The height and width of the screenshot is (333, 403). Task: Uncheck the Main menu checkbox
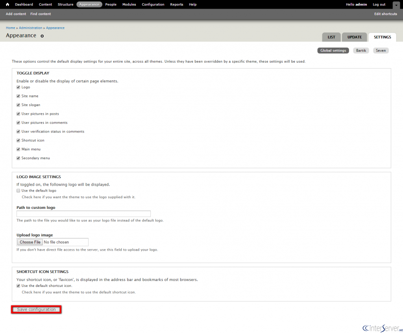click(18, 149)
